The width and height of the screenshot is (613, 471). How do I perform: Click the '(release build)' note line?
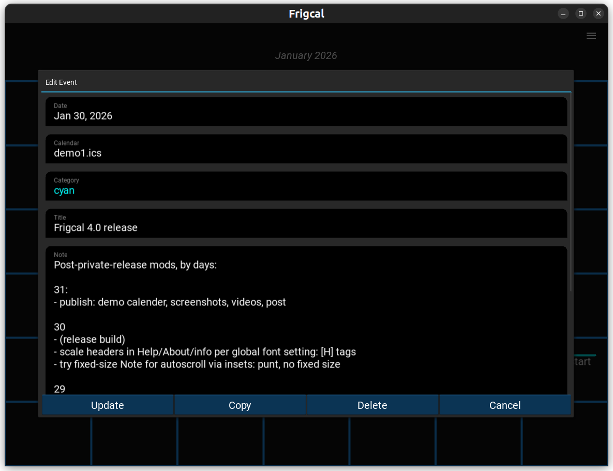coord(90,340)
